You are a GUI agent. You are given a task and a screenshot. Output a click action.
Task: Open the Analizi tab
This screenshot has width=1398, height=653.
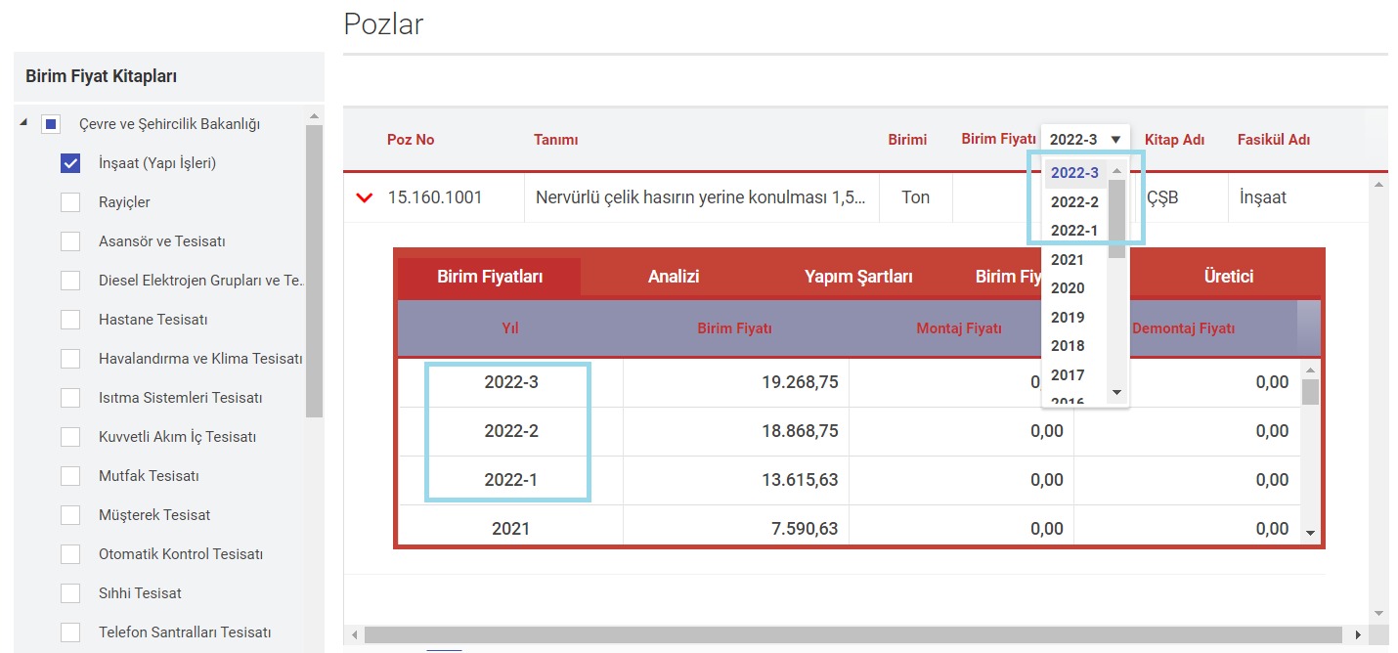(x=674, y=277)
